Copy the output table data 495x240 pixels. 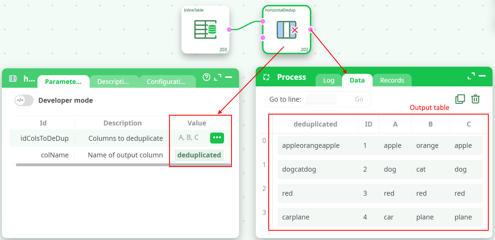pos(460,99)
